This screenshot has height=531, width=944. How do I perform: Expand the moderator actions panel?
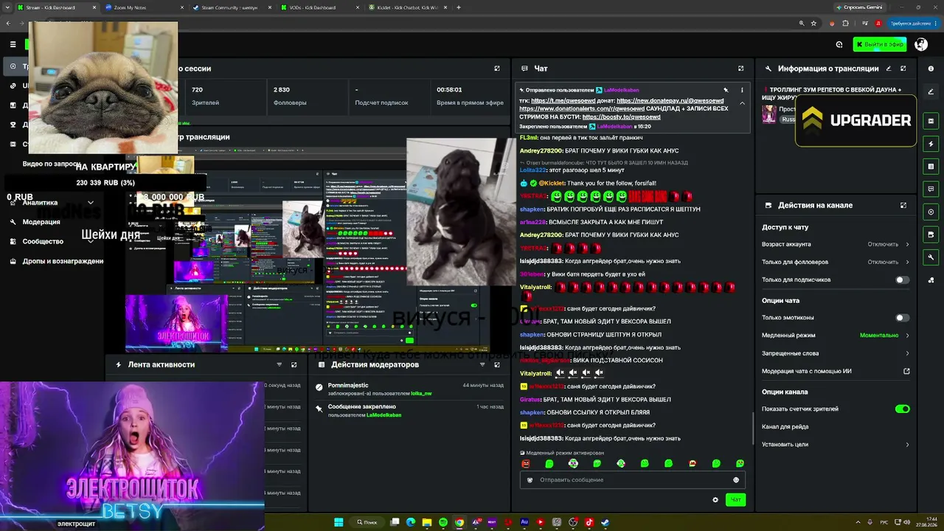pos(496,364)
